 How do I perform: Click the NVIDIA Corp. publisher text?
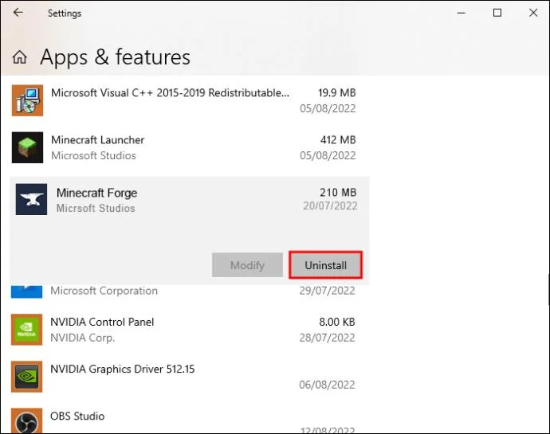[x=83, y=338]
